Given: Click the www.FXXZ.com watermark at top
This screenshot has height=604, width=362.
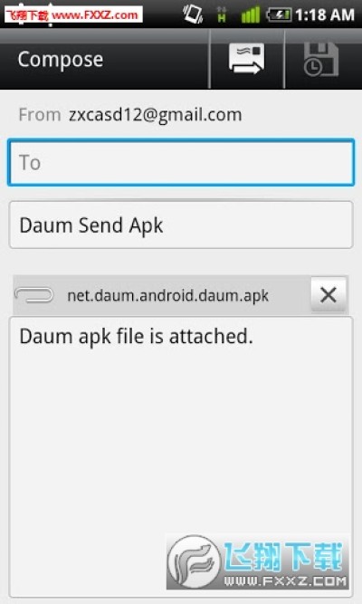Looking at the screenshot, I should tap(74, 14).
